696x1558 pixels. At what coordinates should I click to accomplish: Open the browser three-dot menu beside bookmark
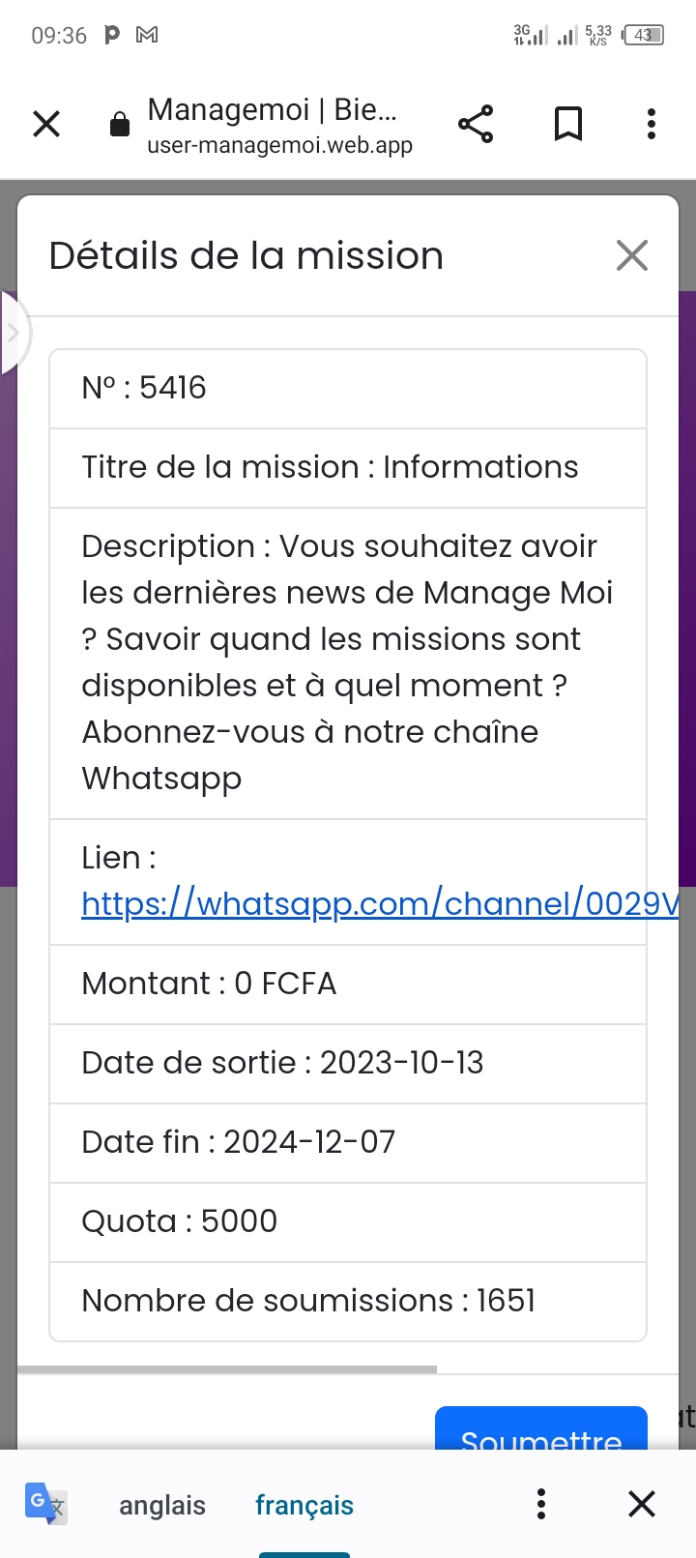point(651,125)
